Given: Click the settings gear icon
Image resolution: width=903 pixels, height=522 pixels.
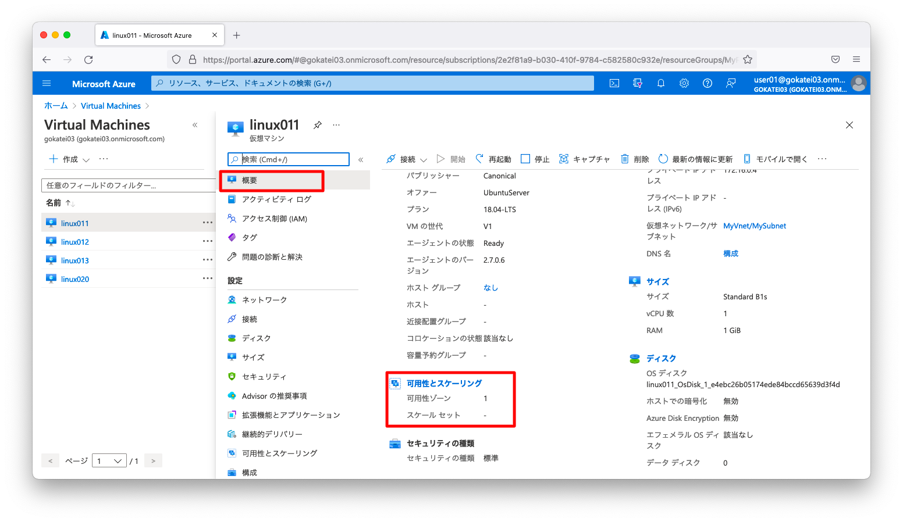Looking at the screenshot, I should (684, 83).
